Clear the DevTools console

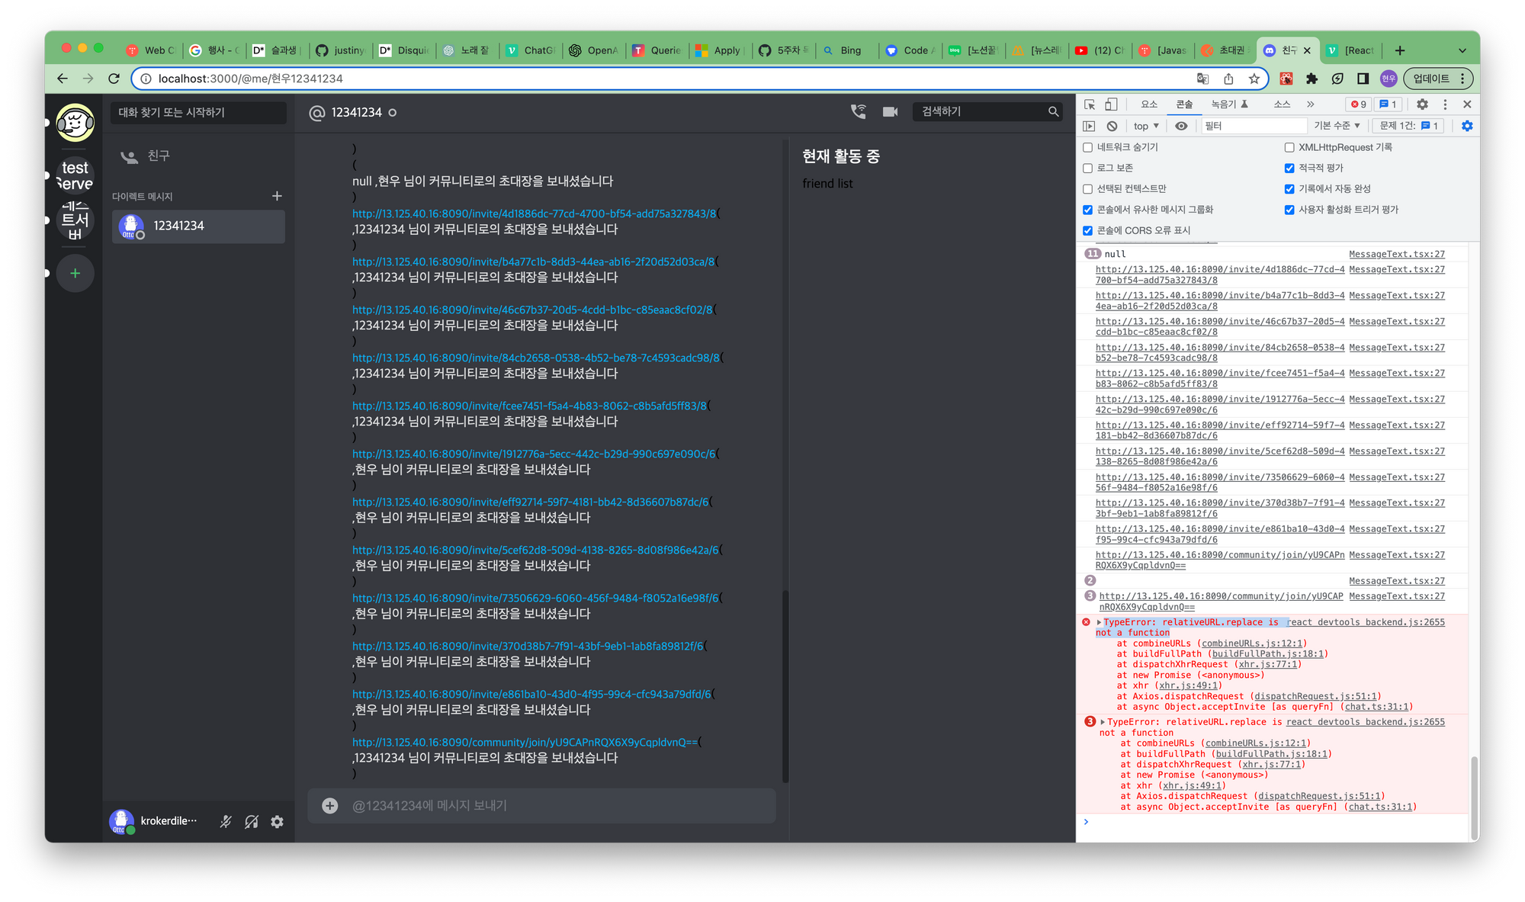point(1112,126)
